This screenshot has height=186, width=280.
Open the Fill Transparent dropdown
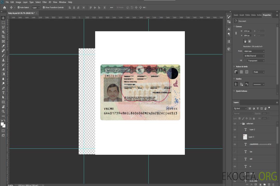pyautogui.click(x=256, y=61)
